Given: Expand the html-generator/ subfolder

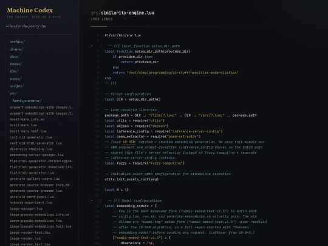Looking at the screenshot, I should (x=27, y=101).
